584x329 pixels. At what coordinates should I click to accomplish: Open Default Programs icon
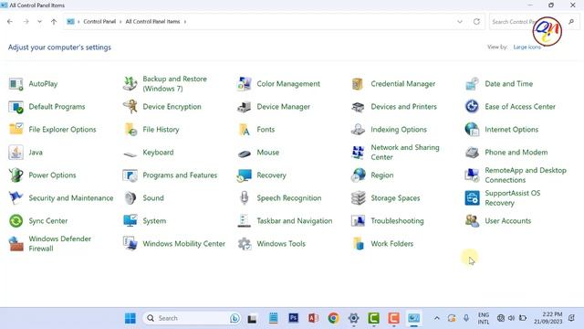coord(16,107)
